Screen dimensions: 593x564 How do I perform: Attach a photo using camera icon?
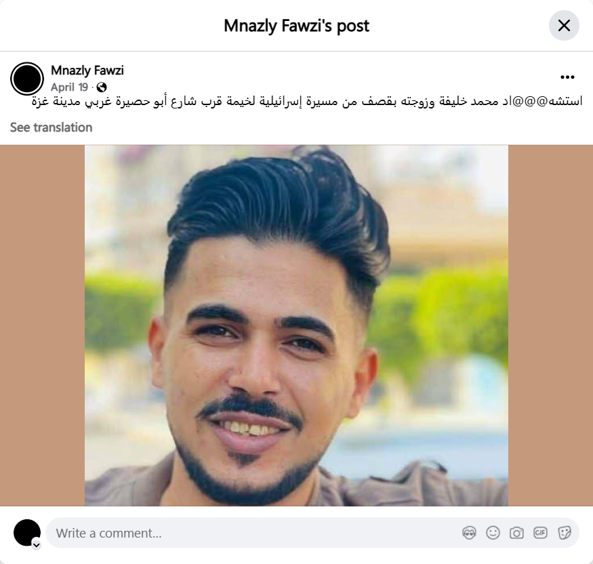[516, 533]
